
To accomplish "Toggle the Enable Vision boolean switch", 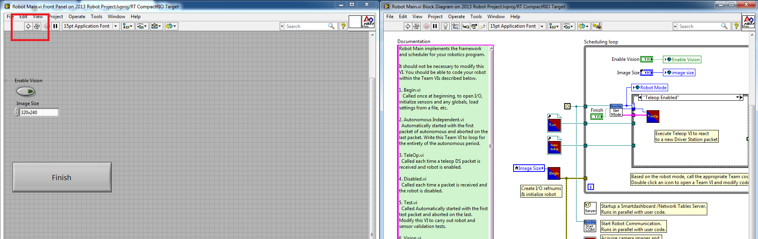I will (x=26, y=91).
